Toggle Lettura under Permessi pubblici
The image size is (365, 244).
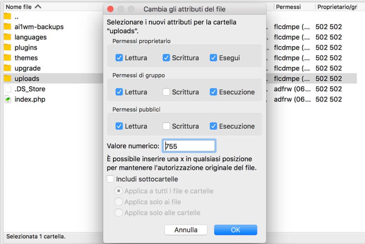coord(119,126)
